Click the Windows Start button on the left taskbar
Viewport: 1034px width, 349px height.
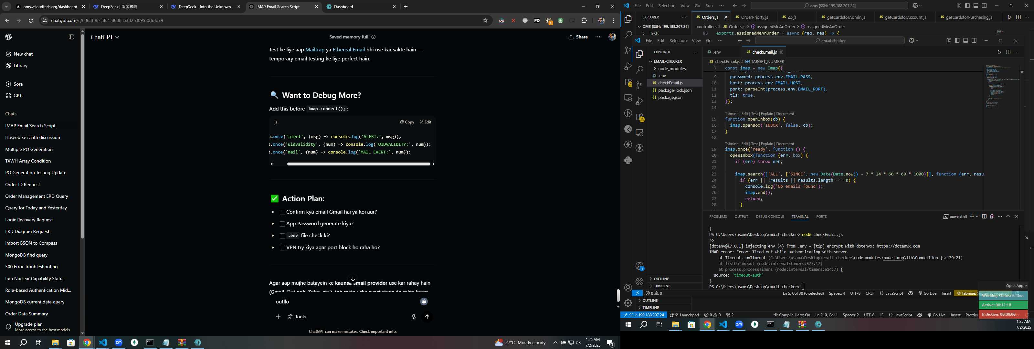point(7,343)
